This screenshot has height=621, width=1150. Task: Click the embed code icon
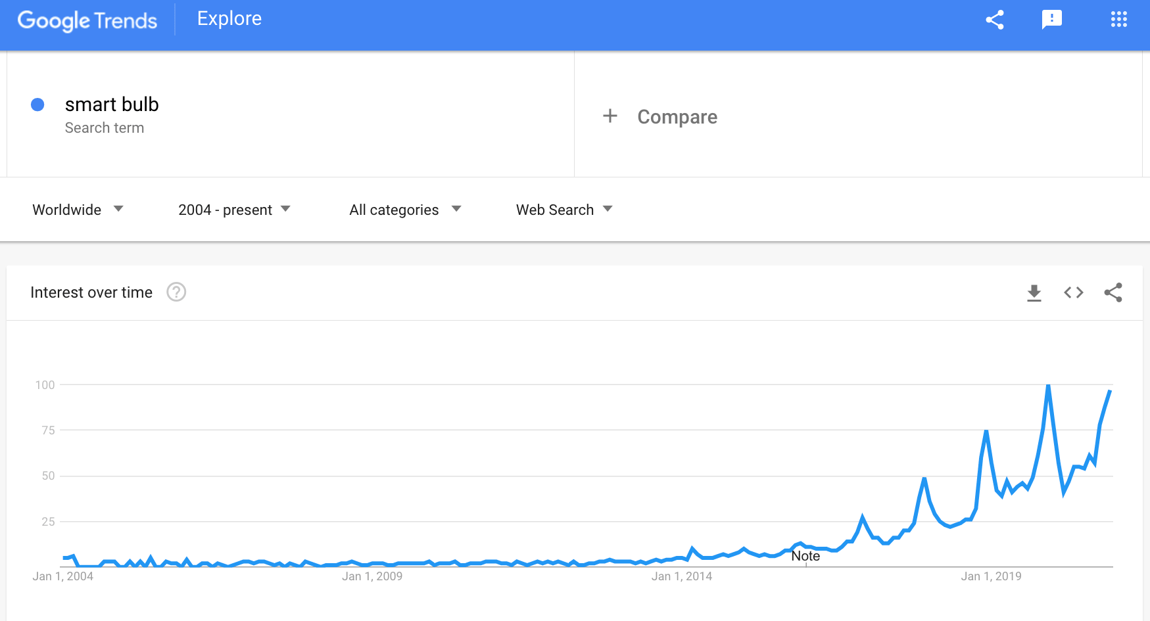click(1074, 292)
